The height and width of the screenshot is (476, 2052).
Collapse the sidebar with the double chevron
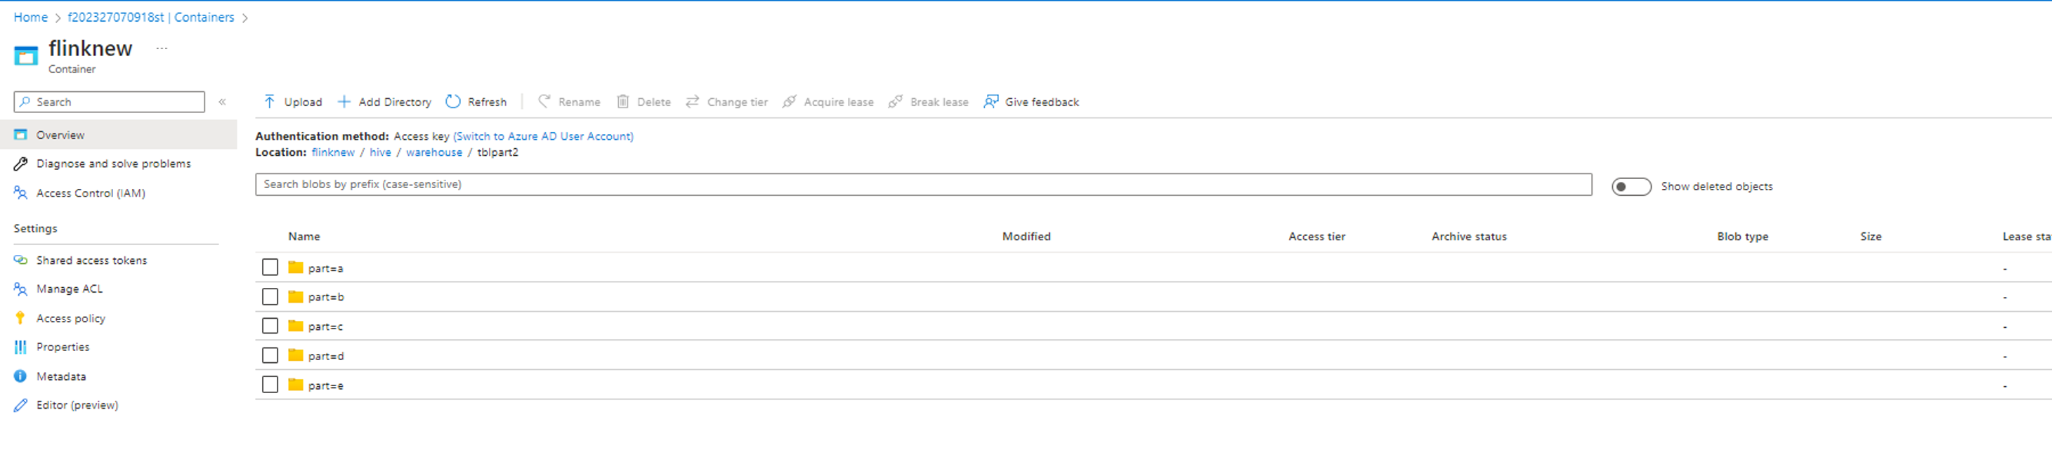point(222,102)
